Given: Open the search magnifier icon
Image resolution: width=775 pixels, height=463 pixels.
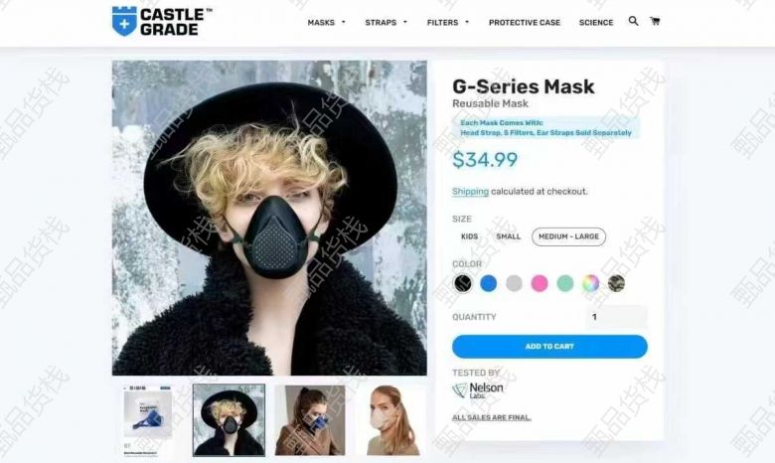Looking at the screenshot, I should point(633,21).
